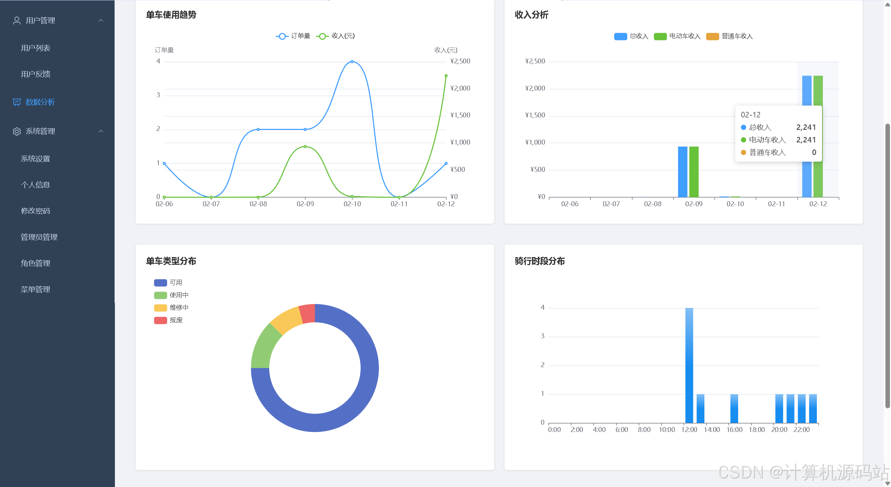The height and width of the screenshot is (487, 891).
Task: Toggle 总收入 series in revenue legend
Action: (x=620, y=37)
